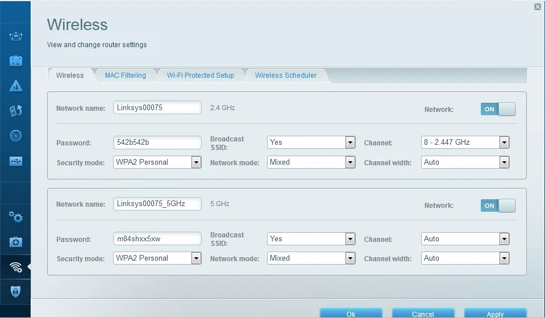Open 5 GHz Security mode dropdown

[x=157, y=258]
